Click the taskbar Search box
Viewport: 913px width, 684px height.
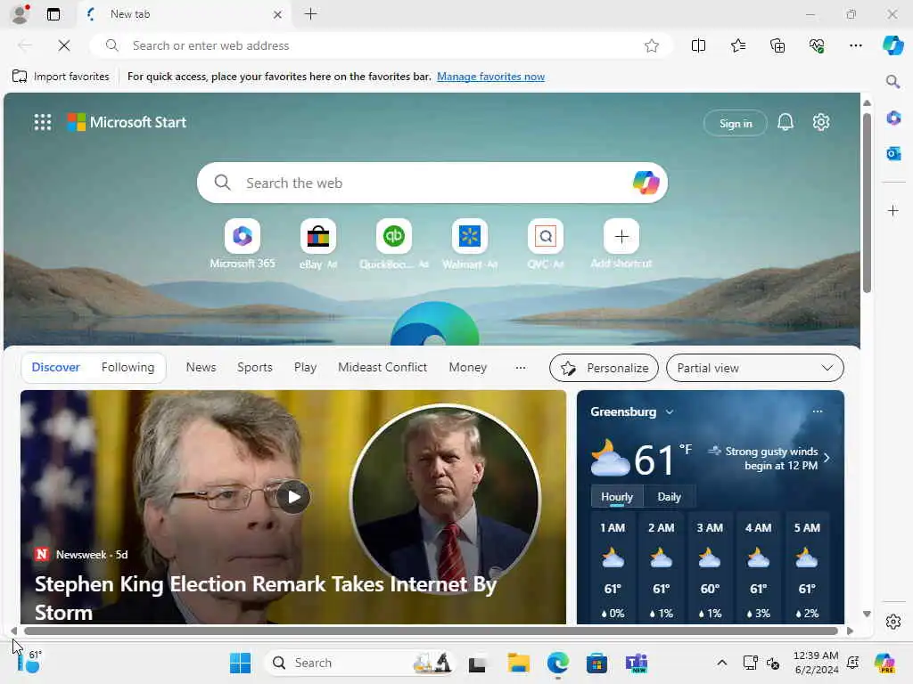pyautogui.click(x=358, y=663)
